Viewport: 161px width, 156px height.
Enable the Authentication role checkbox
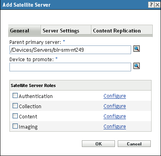tap(15, 96)
